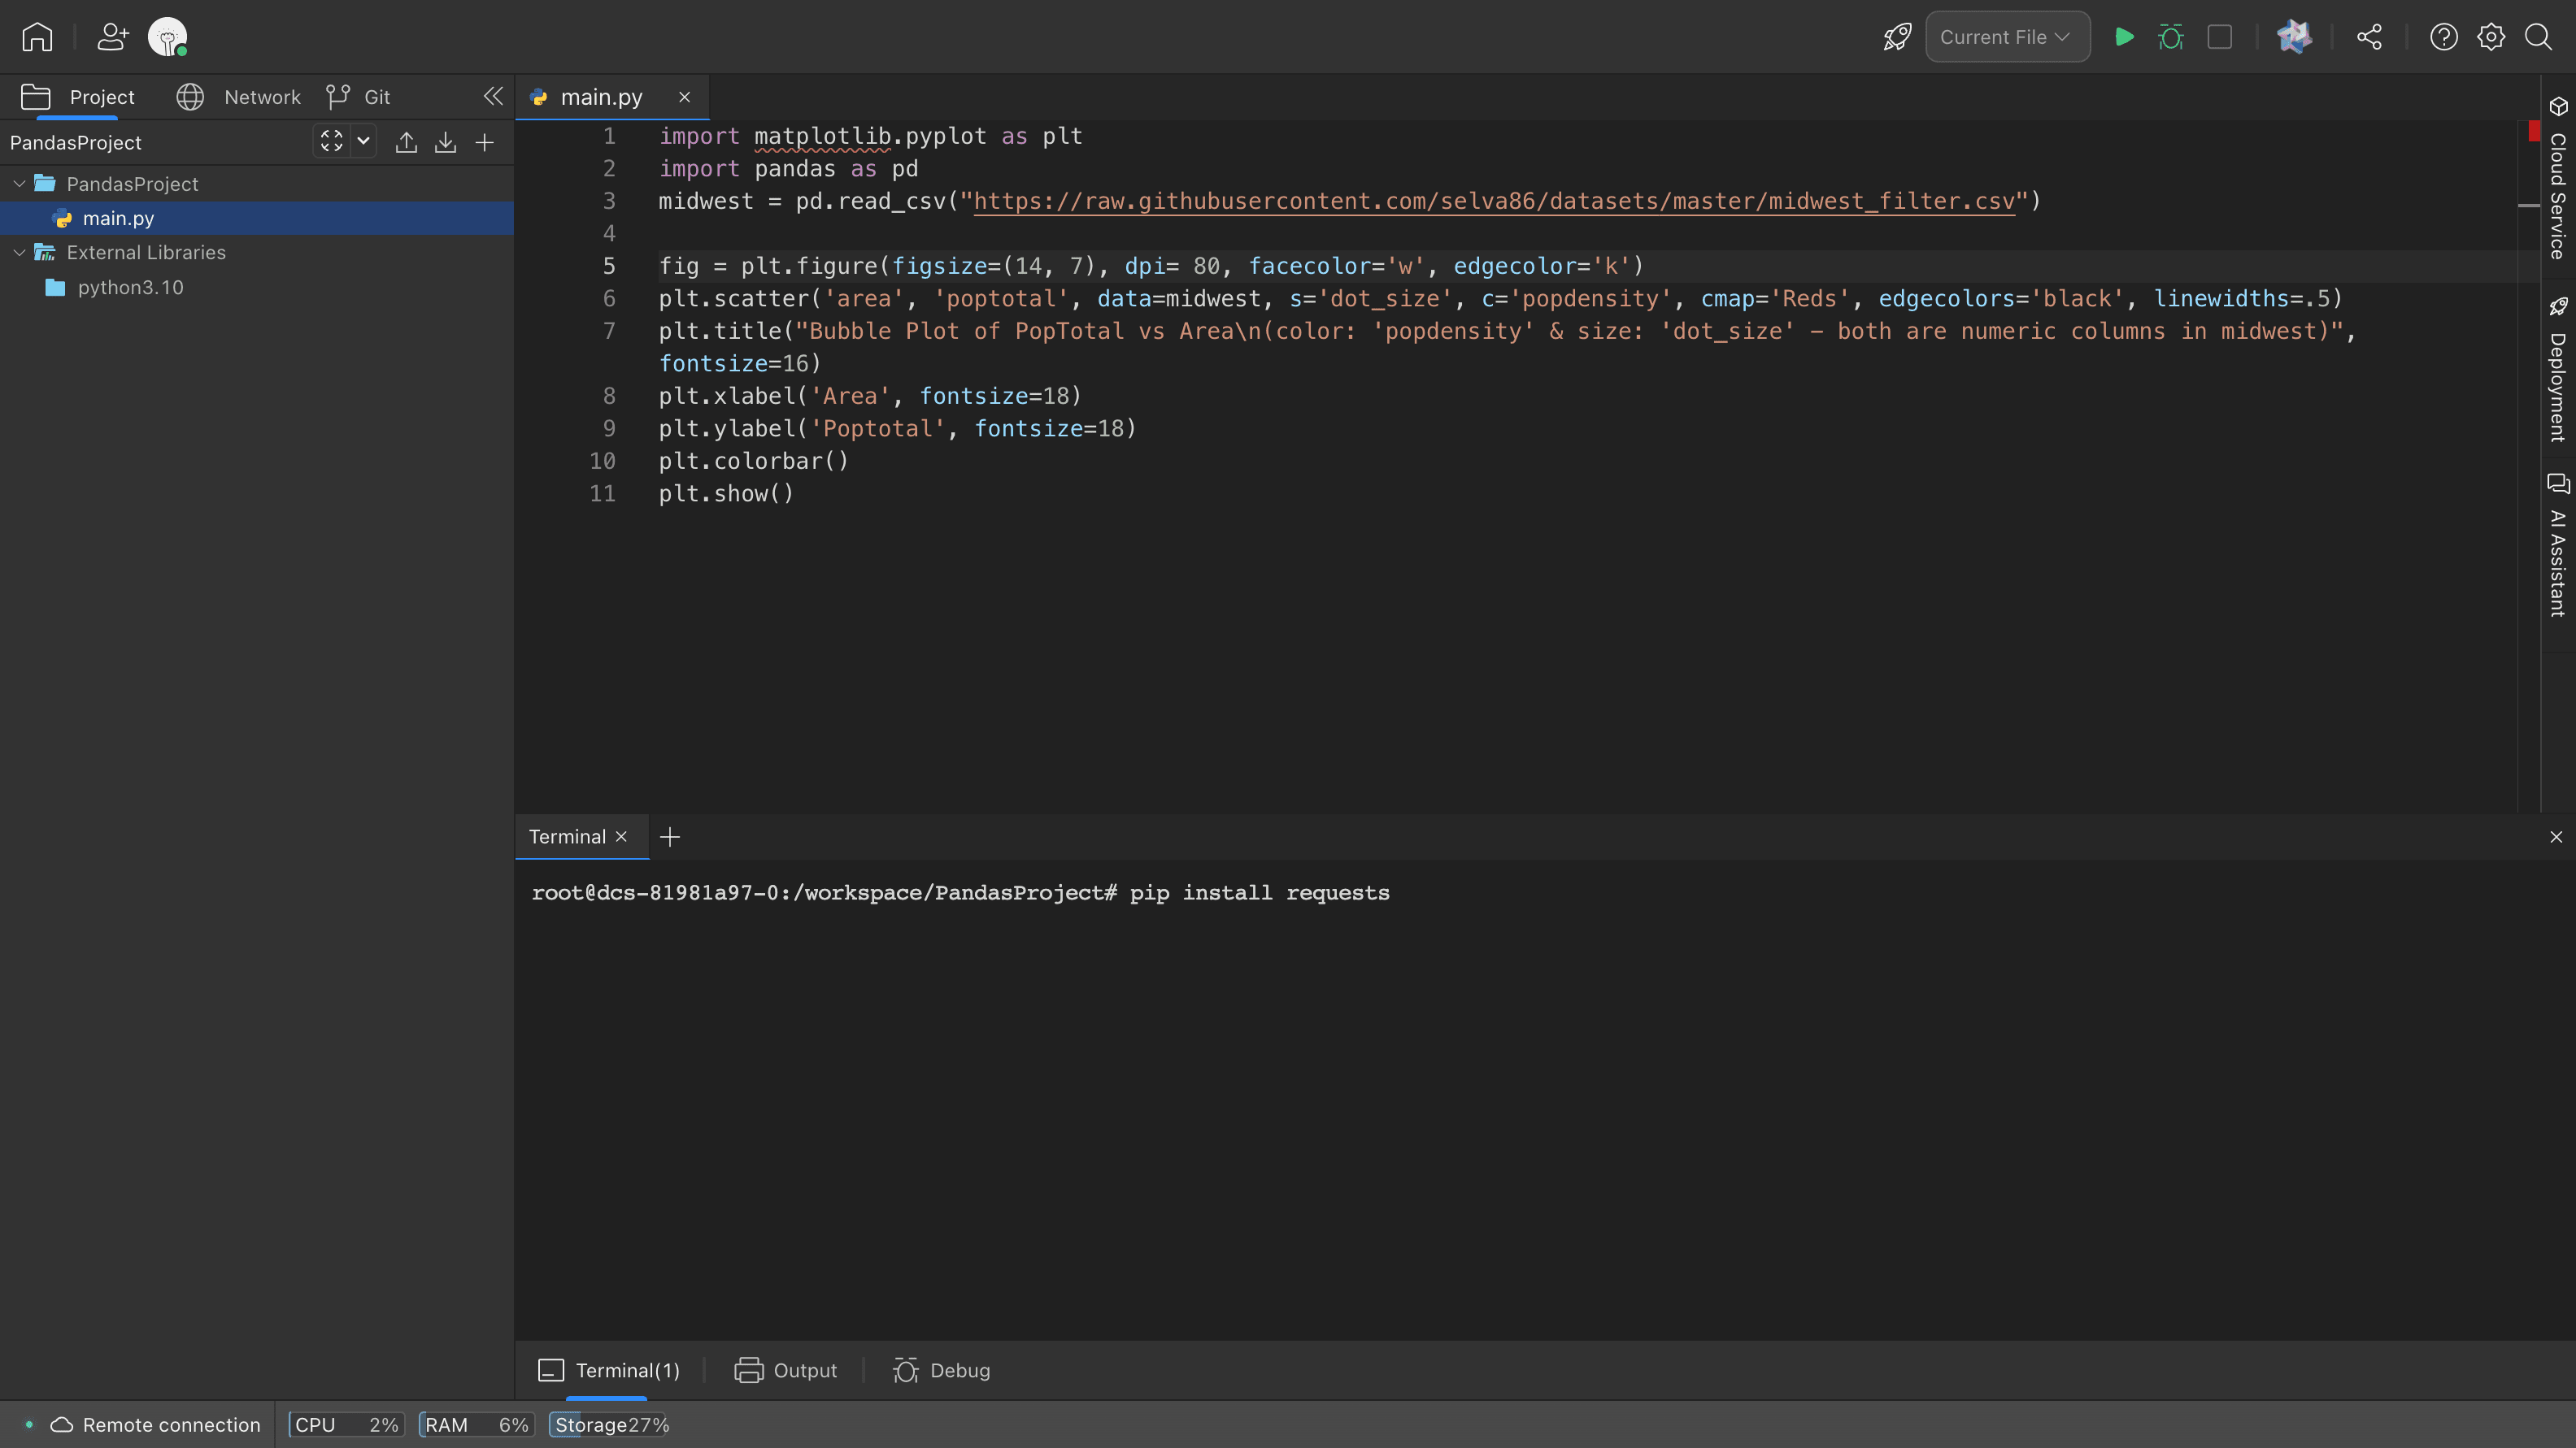Click the Stop button in toolbar
The width and height of the screenshot is (2576, 1448).
(x=2221, y=36)
